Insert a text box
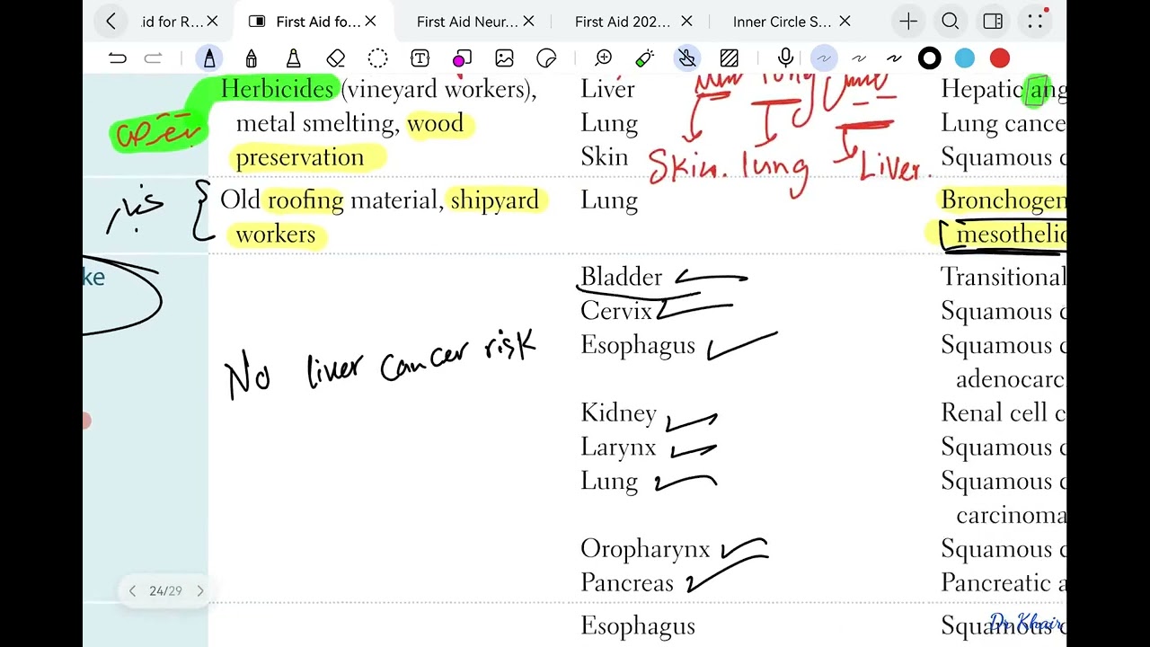 coord(420,58)
